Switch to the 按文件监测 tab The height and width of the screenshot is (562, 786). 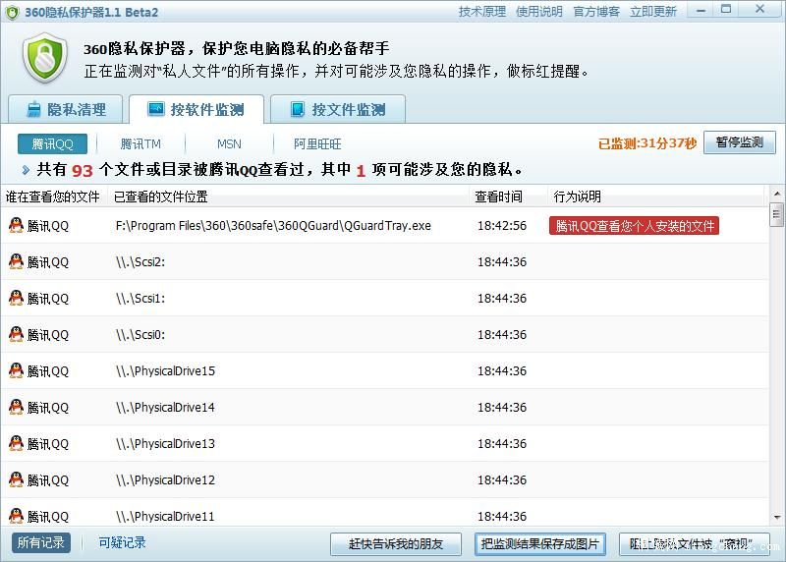click(x=337, y=109)
